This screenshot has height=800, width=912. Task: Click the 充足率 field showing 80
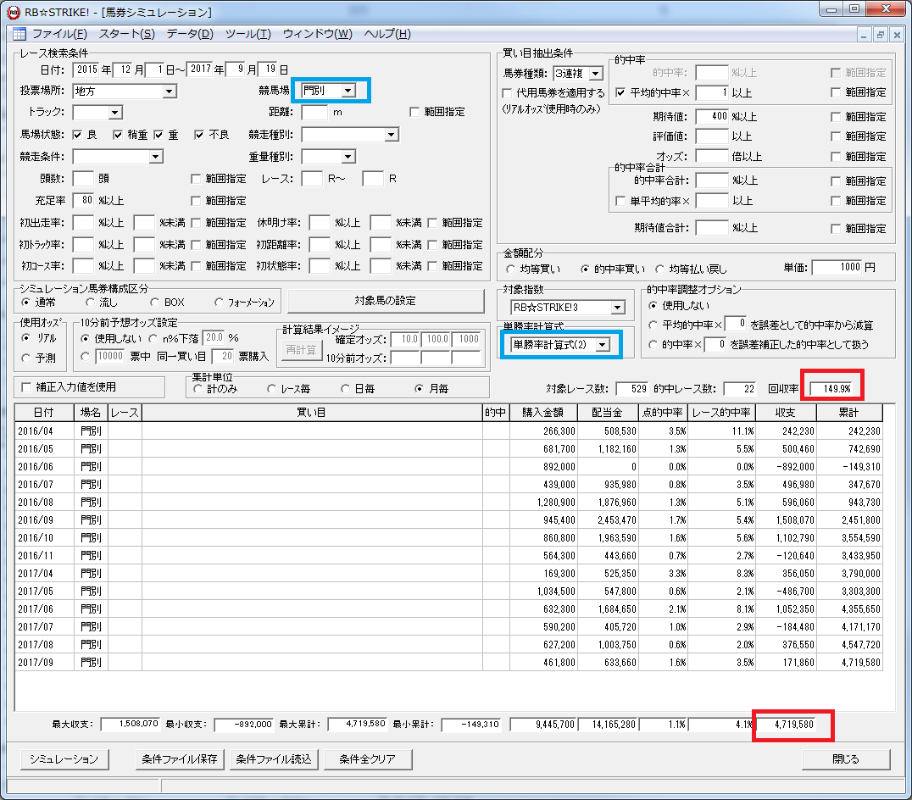point(83,201)
